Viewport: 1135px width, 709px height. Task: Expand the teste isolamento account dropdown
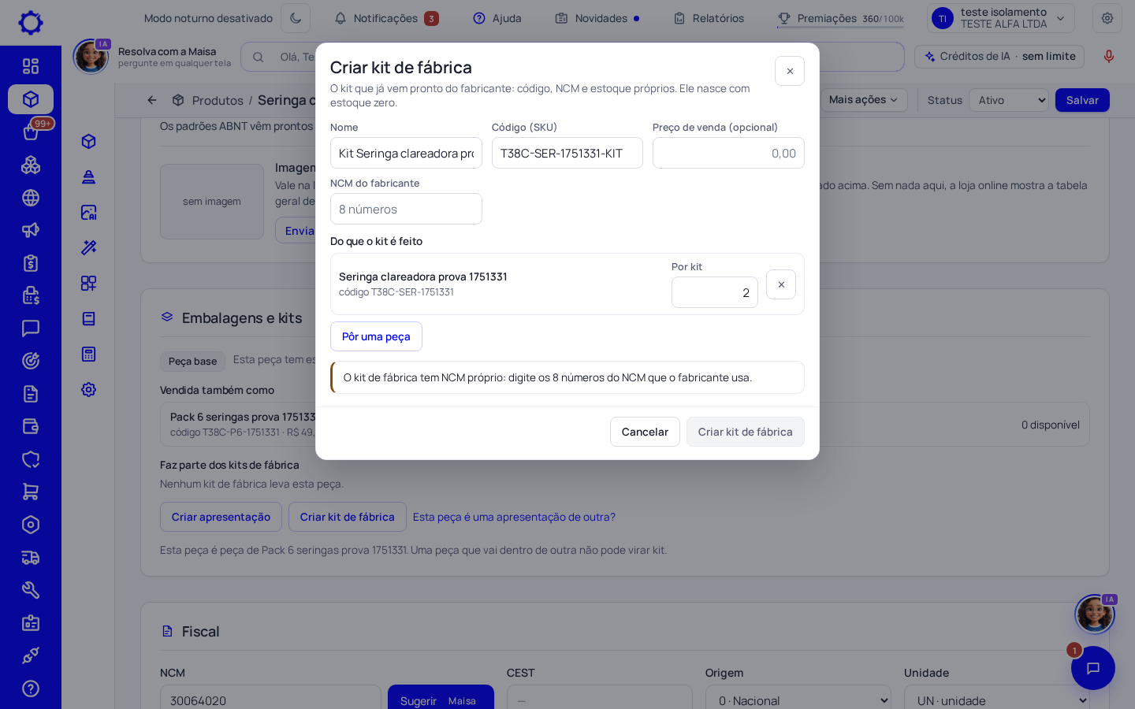coord(1001,18)
